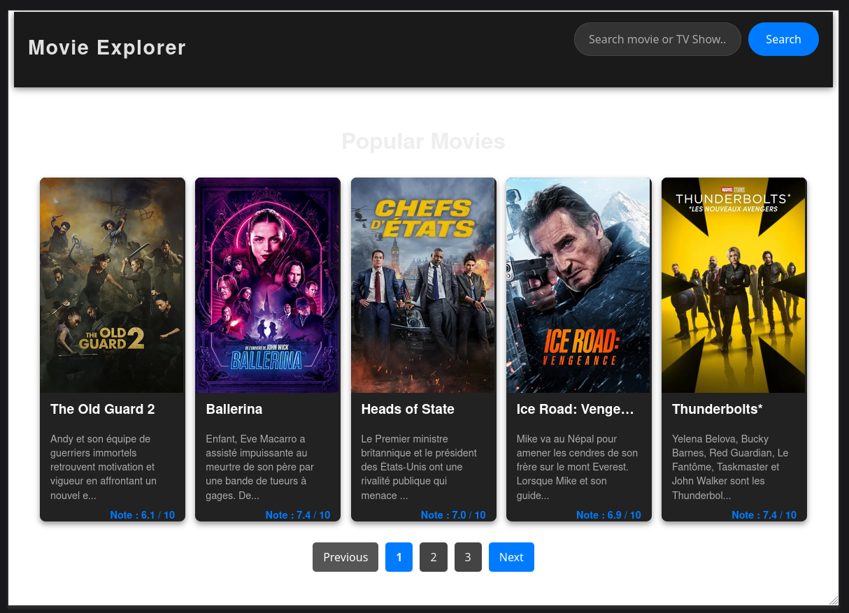Read Ice Road: Vengeance description text
The height and width of the screenshot is (613, 849).
[578, 467]
